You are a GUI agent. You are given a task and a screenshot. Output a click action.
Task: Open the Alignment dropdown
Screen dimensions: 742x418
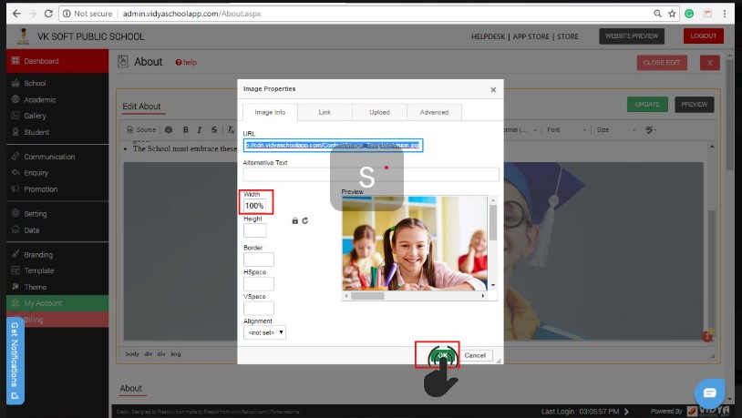coord(264,332)
